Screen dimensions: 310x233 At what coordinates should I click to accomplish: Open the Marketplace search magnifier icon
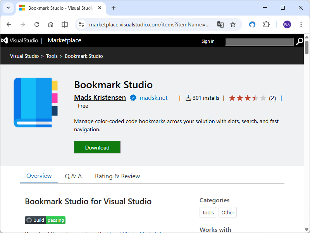300,41
